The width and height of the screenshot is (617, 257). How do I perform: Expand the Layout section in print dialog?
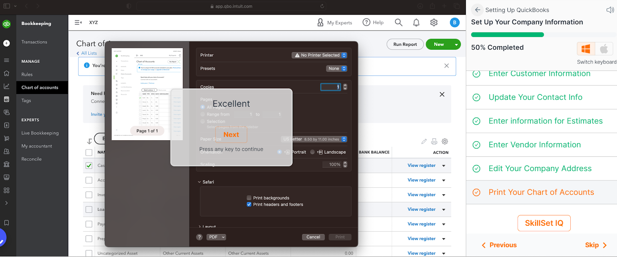coord(199,227)
